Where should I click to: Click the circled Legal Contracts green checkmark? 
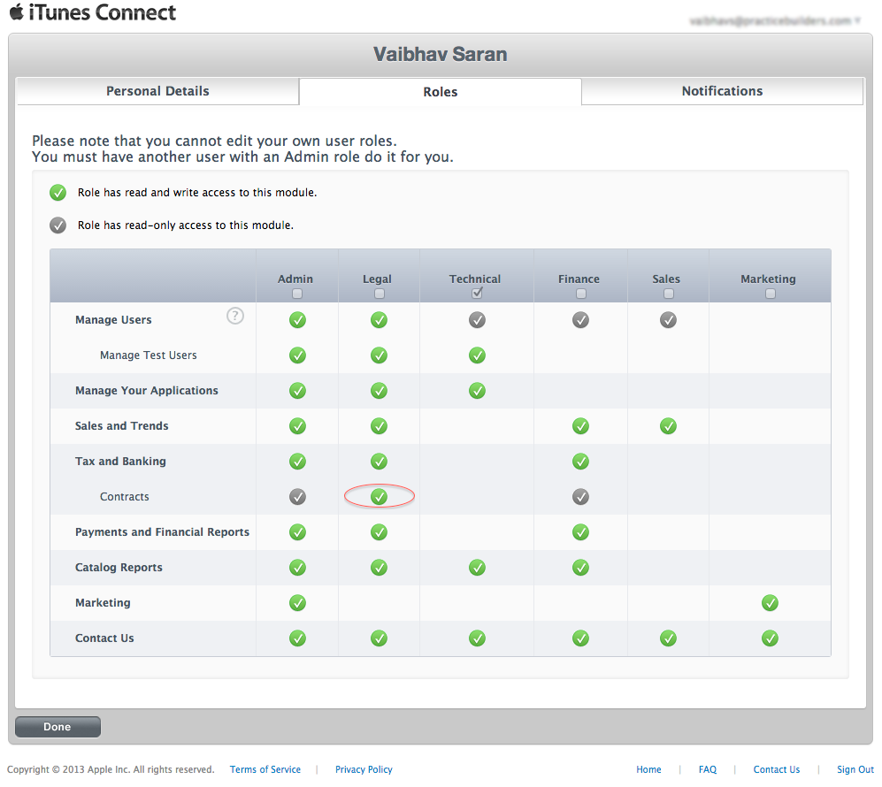click(379, 497)
